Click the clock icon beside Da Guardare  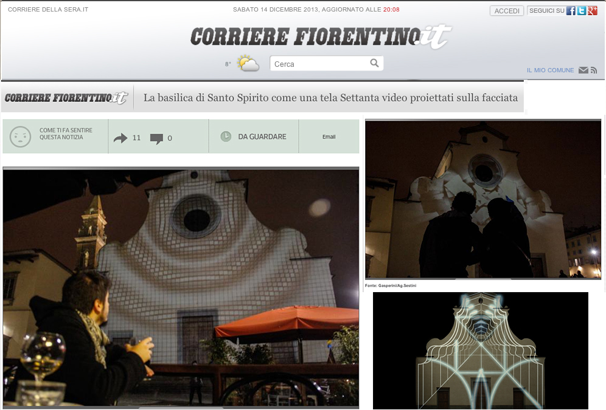(226, 137)
